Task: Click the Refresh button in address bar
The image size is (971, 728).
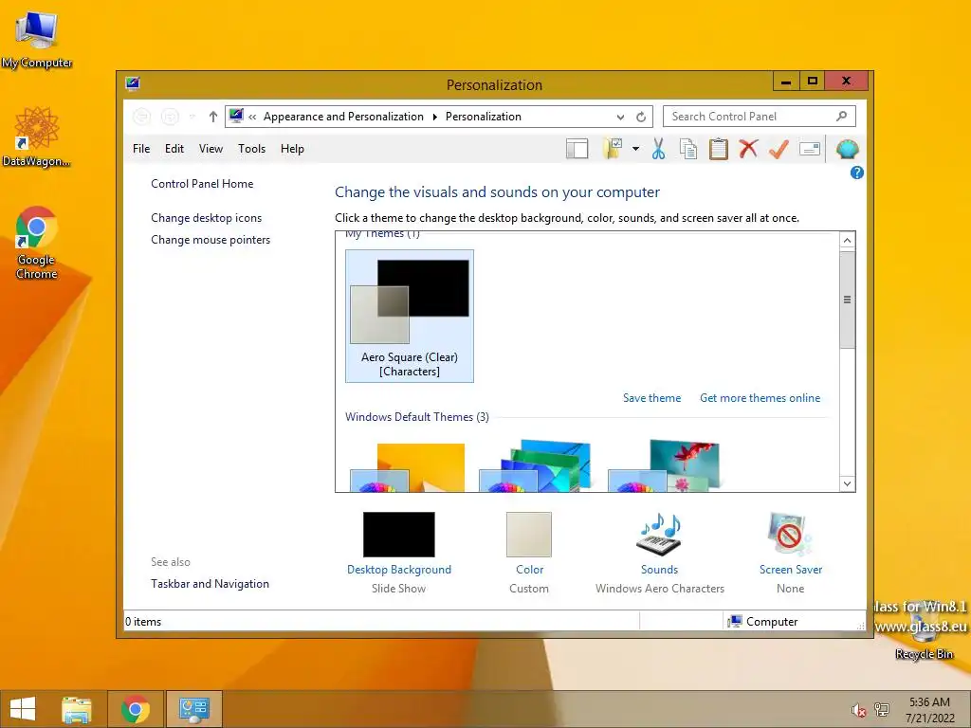Action: point(641,117)
